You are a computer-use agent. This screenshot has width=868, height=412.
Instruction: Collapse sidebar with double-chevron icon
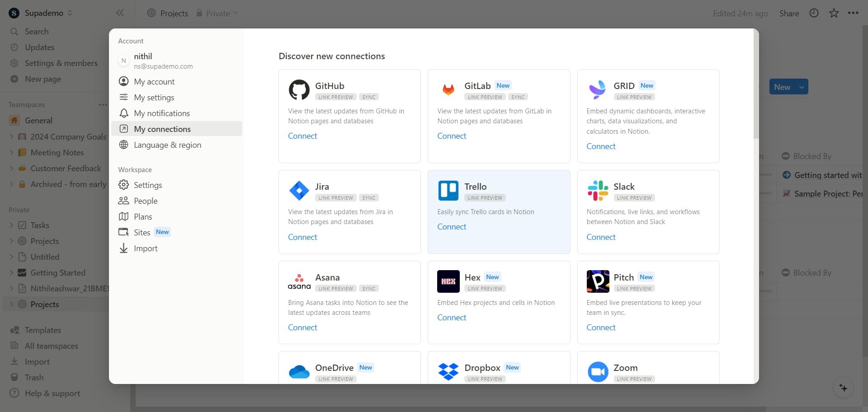pyautogui.click(x=120, y=13)
